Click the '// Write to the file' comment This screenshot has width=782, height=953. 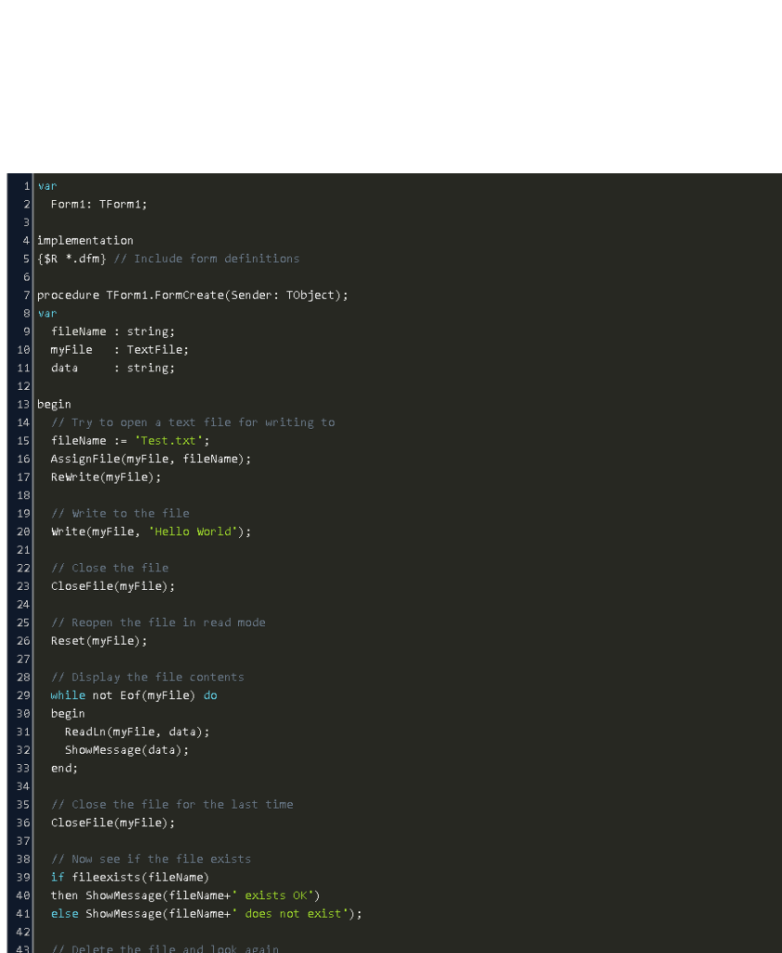pos(120,514)
